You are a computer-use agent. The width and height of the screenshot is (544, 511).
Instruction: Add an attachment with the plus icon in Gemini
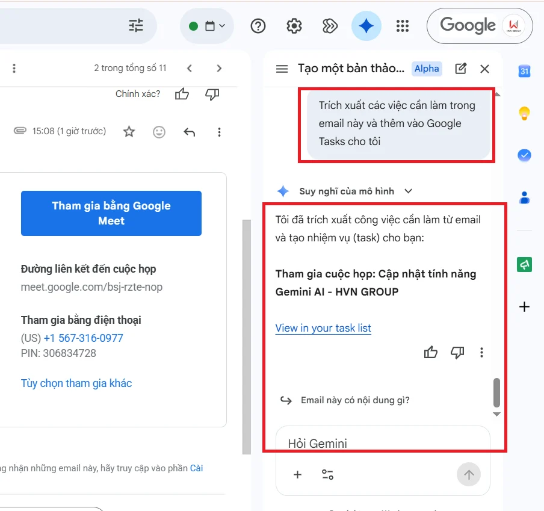click(x=297, y=474)
